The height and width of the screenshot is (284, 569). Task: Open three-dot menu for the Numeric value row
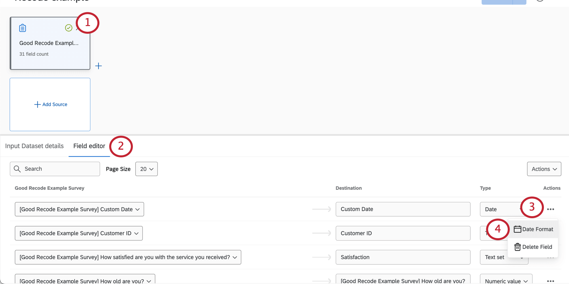[551, 281]
